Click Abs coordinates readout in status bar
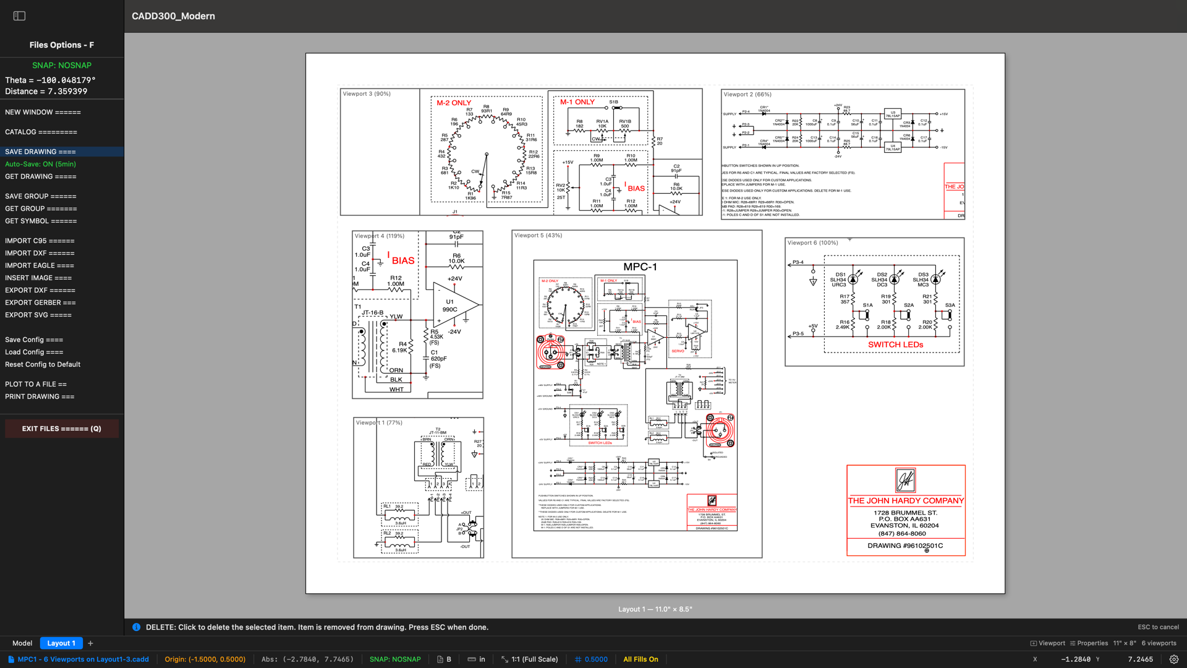The image size is (1187, 668). pyautogui.click(x=307, y=659)
